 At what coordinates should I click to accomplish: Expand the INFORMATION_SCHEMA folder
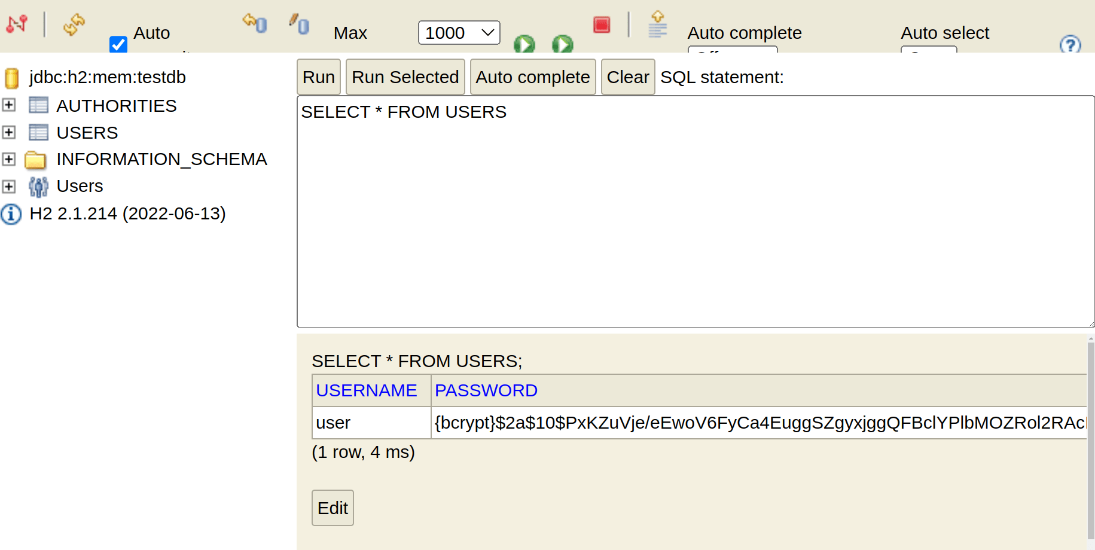pos(8,159)
